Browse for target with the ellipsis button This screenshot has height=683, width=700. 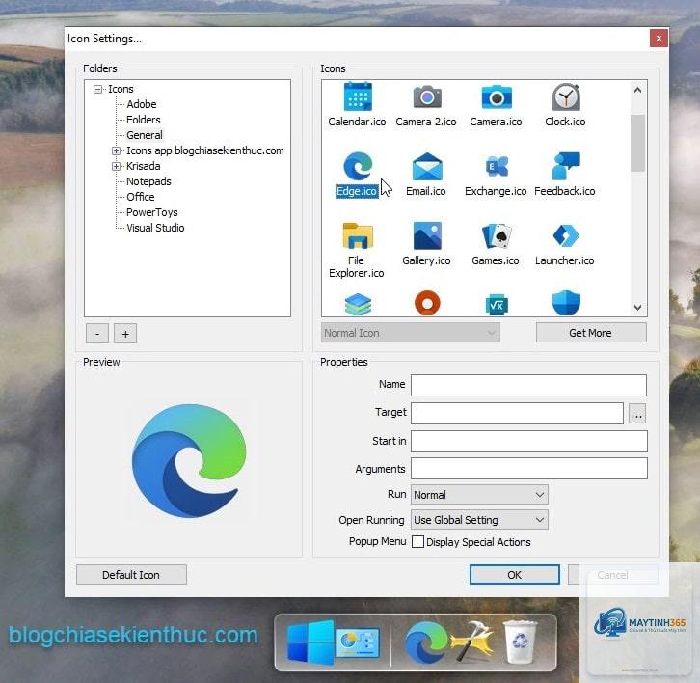pos(637,414)
